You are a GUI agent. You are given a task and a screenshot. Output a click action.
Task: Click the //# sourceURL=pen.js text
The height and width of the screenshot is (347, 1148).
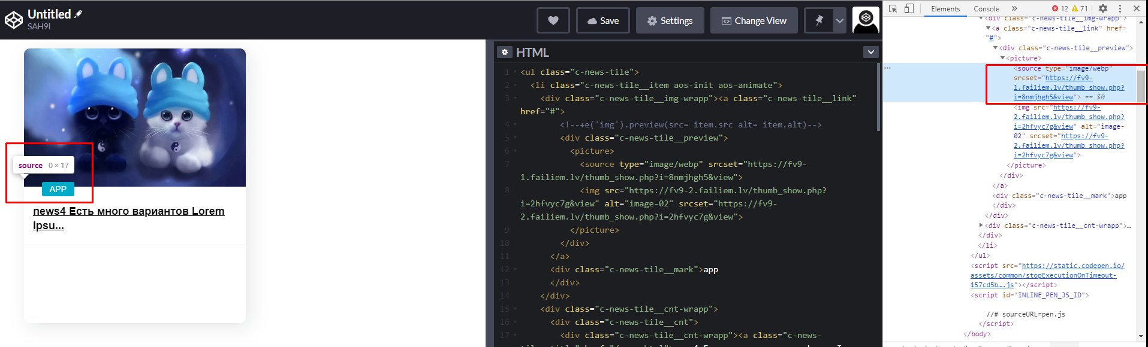pos(1026,314)
